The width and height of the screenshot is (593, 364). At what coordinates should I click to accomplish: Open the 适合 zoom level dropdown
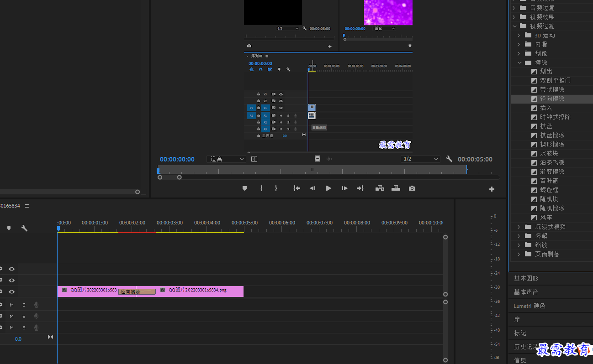point(226,159)
